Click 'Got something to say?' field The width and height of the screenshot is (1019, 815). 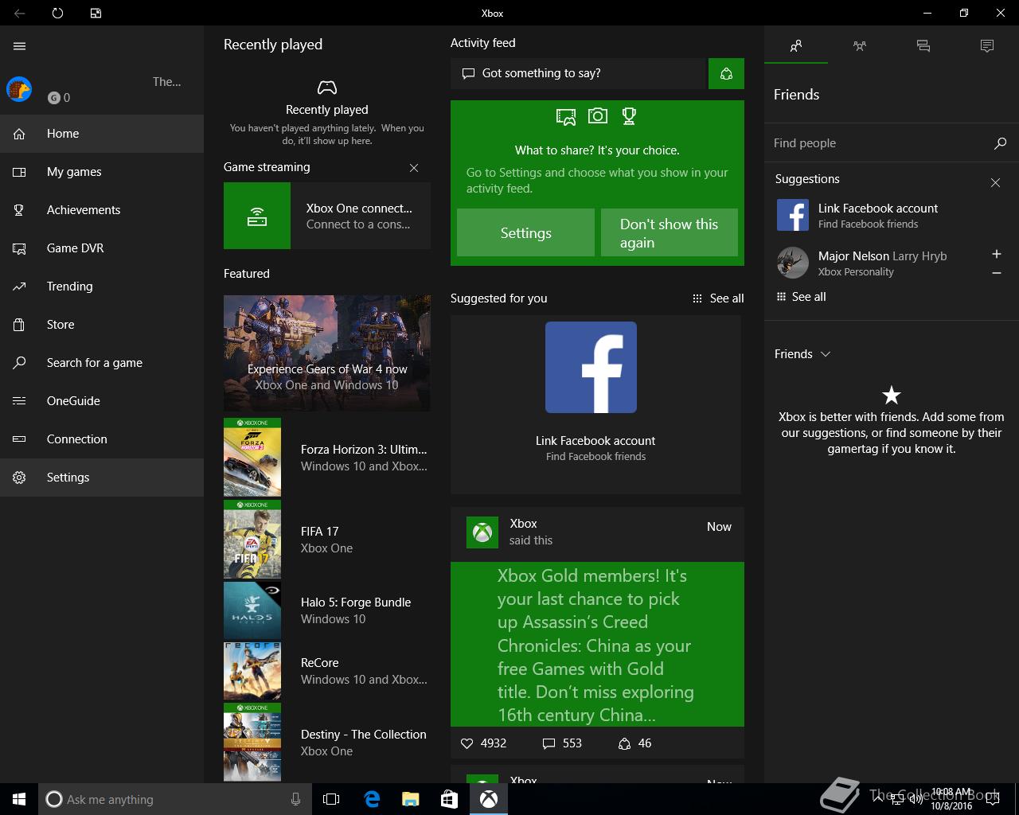(578, 73)
